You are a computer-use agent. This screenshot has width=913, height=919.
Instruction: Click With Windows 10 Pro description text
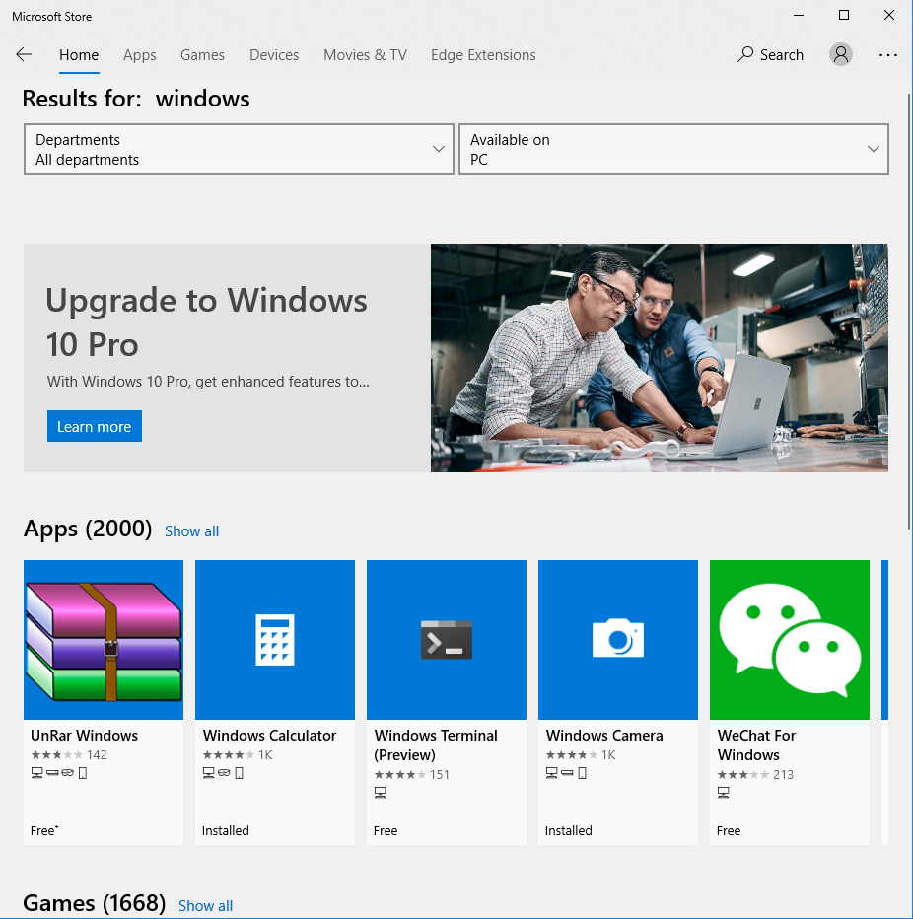[208, 382]
